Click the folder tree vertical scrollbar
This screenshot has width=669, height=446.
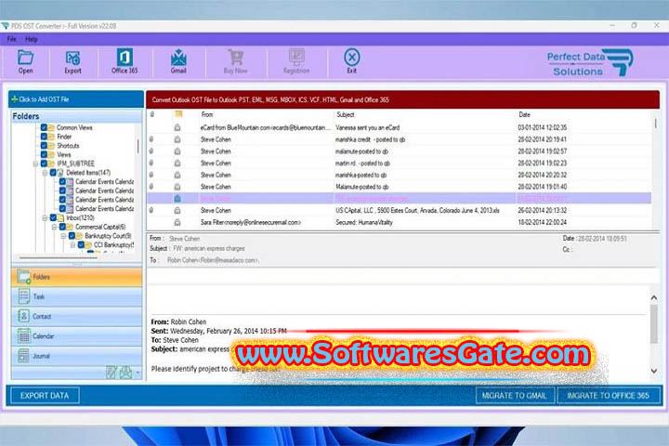click(x=138, y=147)
